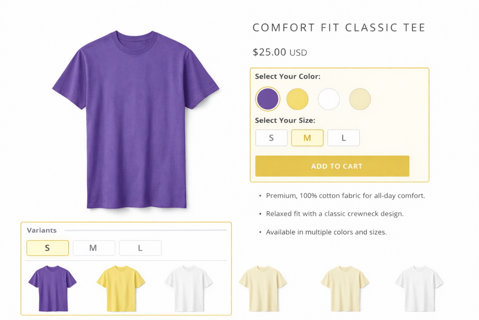Choose the yellow color option

point(298,99)
